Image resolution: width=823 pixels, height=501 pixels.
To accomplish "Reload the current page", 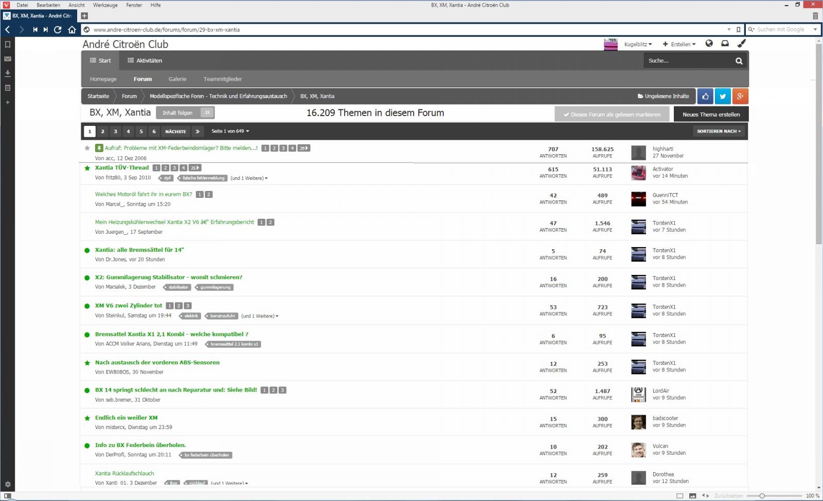I will click(58, 30).
